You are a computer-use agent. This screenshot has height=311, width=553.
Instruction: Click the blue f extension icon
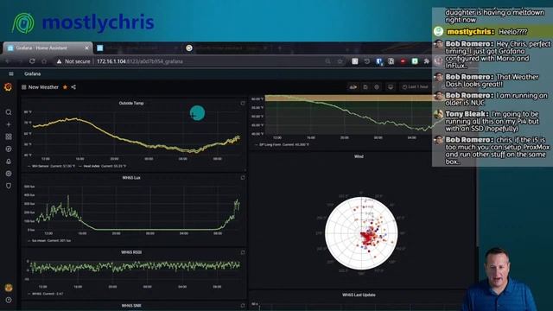(x=379, y=61)
